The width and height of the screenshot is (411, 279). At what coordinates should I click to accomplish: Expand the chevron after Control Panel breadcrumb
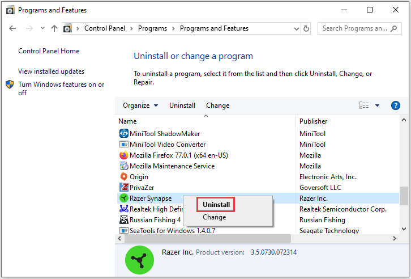(131, 28)
